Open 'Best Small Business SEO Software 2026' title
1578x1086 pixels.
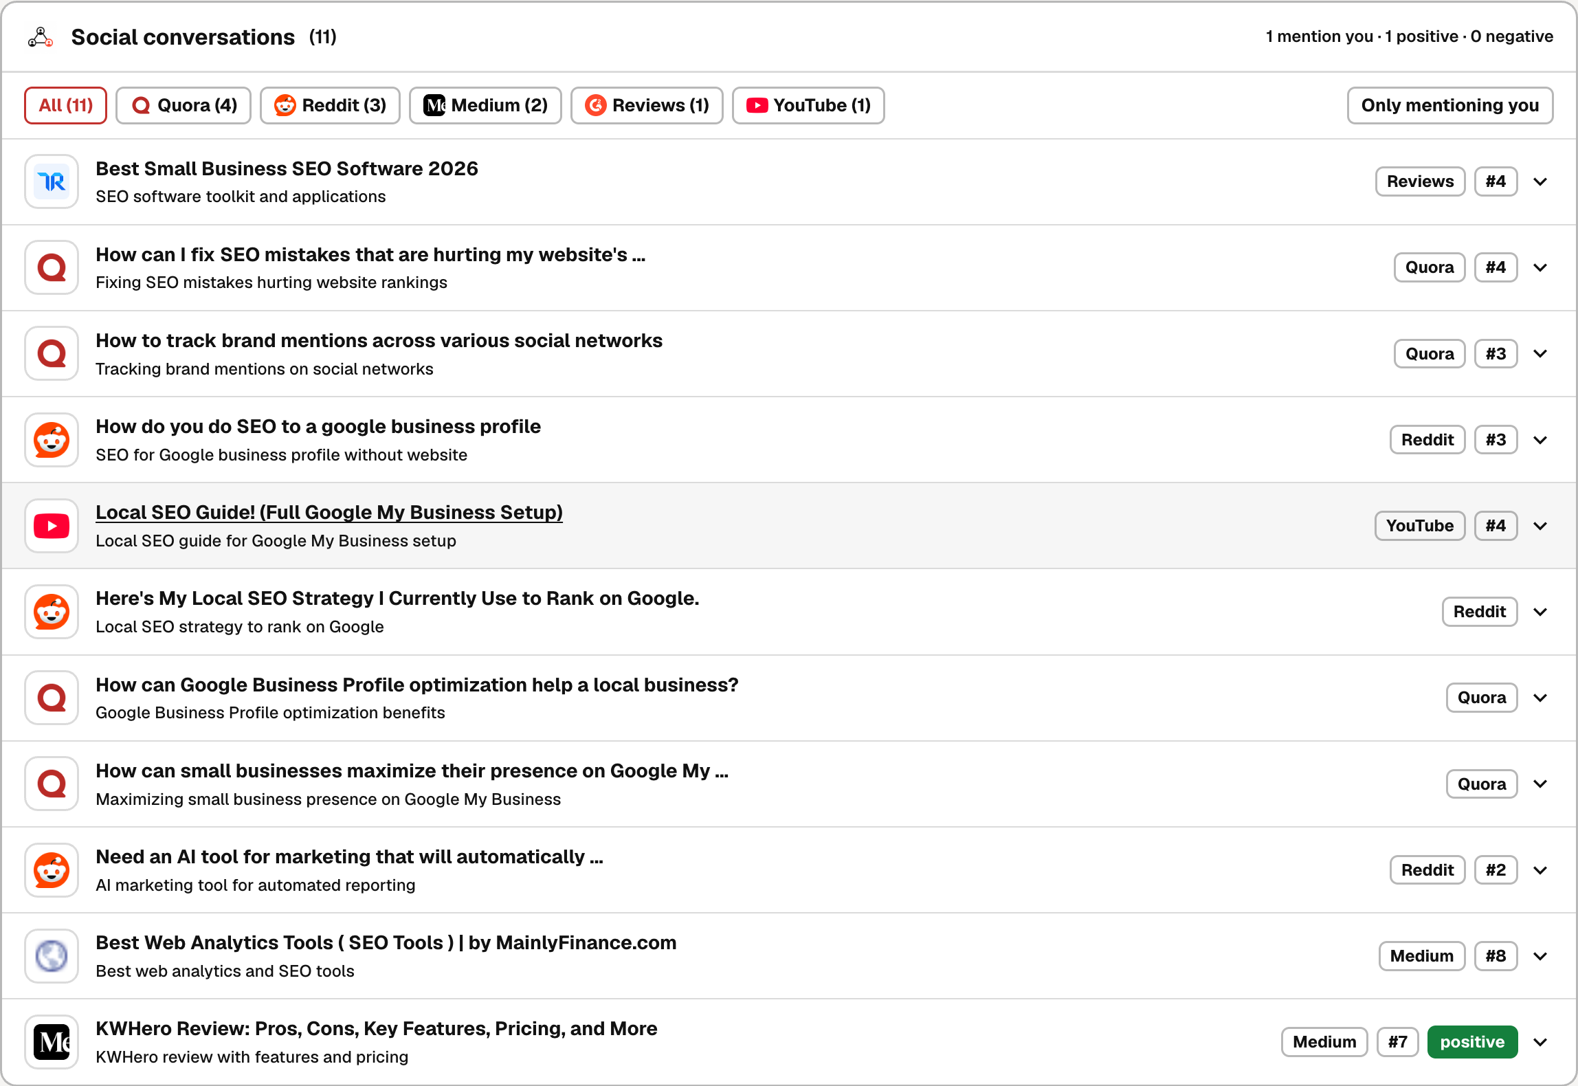click(287, 169)
